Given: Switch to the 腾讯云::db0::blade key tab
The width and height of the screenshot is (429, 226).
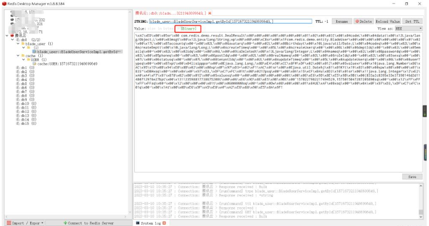Looking at the screenshot, I should [171, 13].
